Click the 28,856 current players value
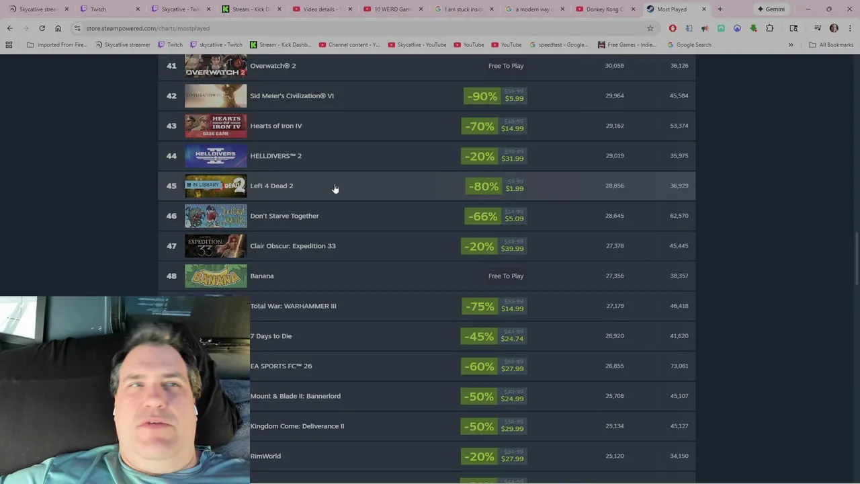 [614, 186]
